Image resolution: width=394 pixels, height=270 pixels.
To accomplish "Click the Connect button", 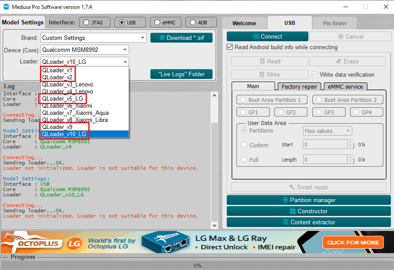I will [x=268, y=36].
